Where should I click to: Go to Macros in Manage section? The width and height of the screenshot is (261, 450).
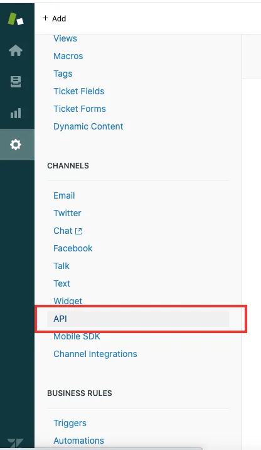coord(68,56)
